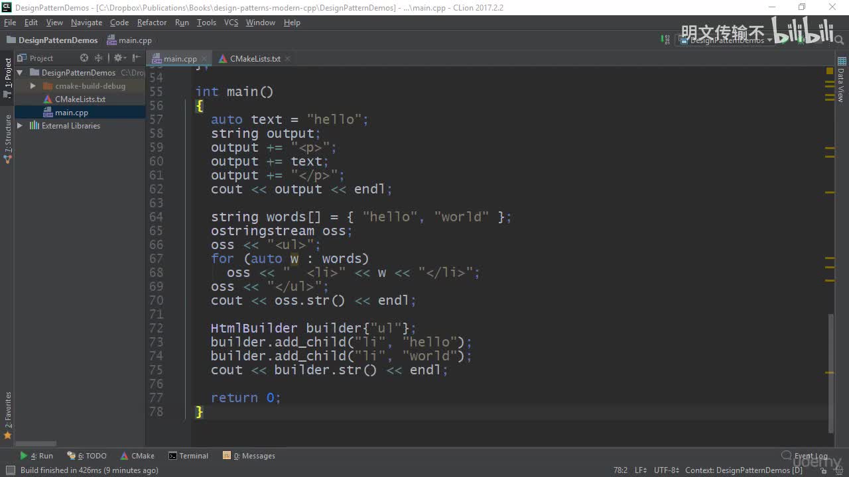Click the 'string output;' code line
The height and width of the screenshot is (477, 849).
tap(266, 134)
